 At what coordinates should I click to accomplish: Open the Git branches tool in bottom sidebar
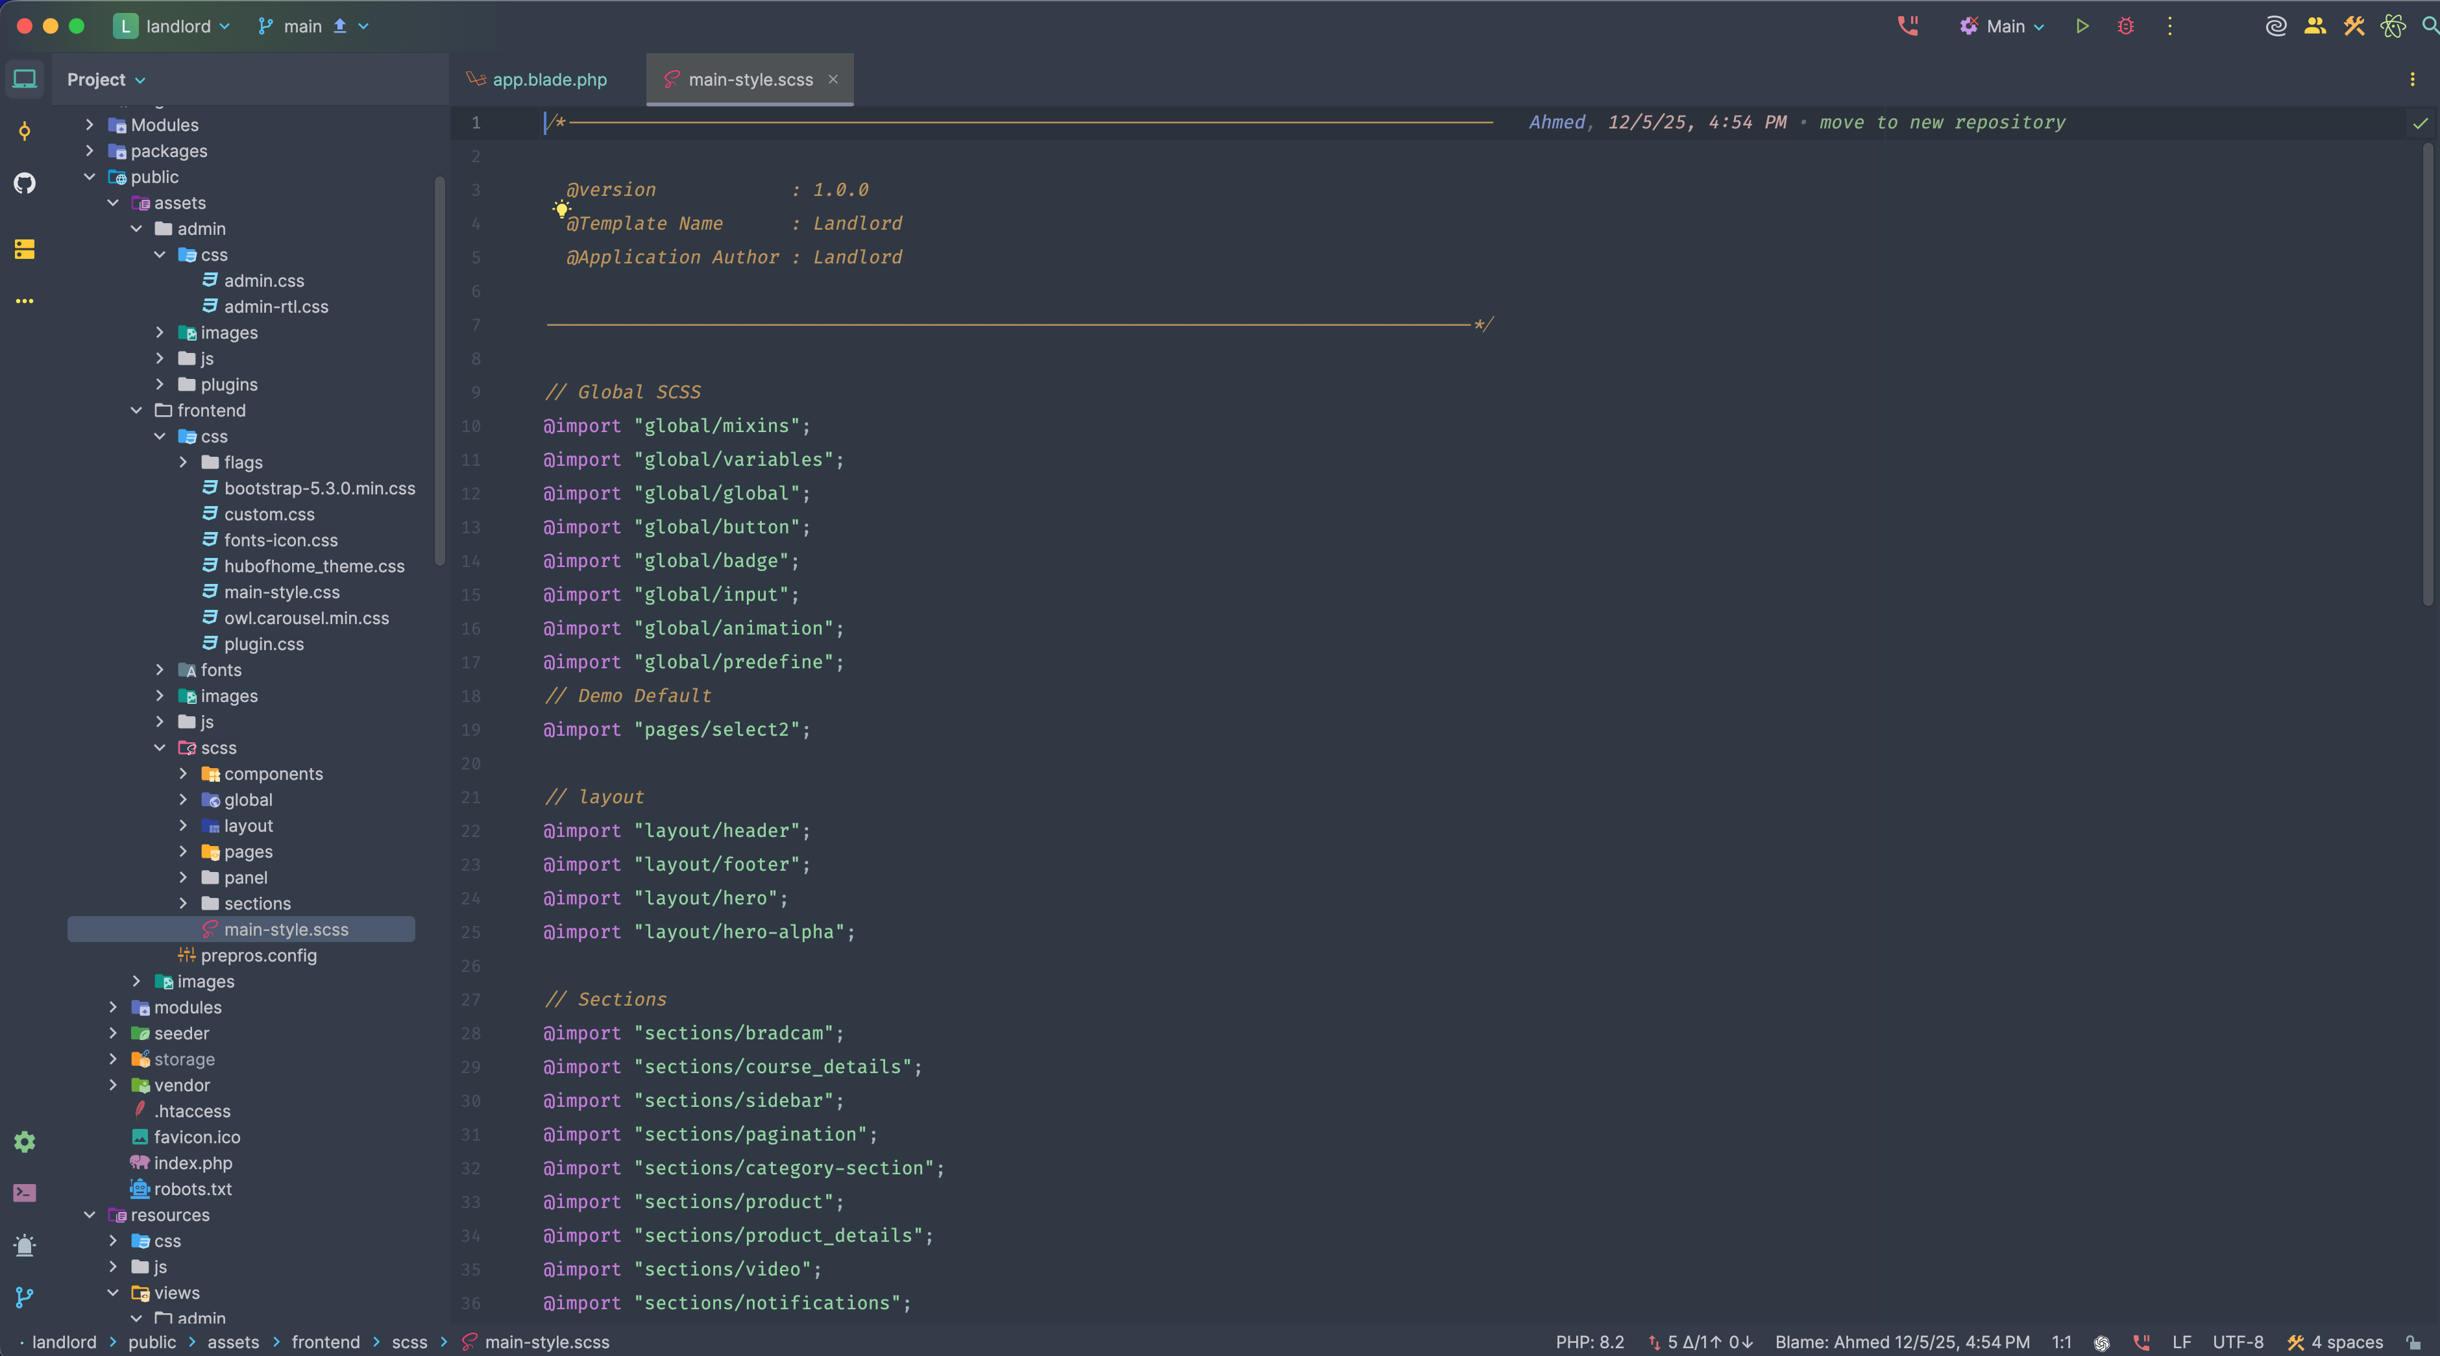(23, 1298)
